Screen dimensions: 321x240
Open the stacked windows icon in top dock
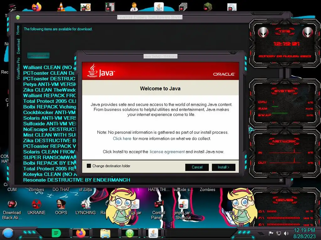click(183, 7)
